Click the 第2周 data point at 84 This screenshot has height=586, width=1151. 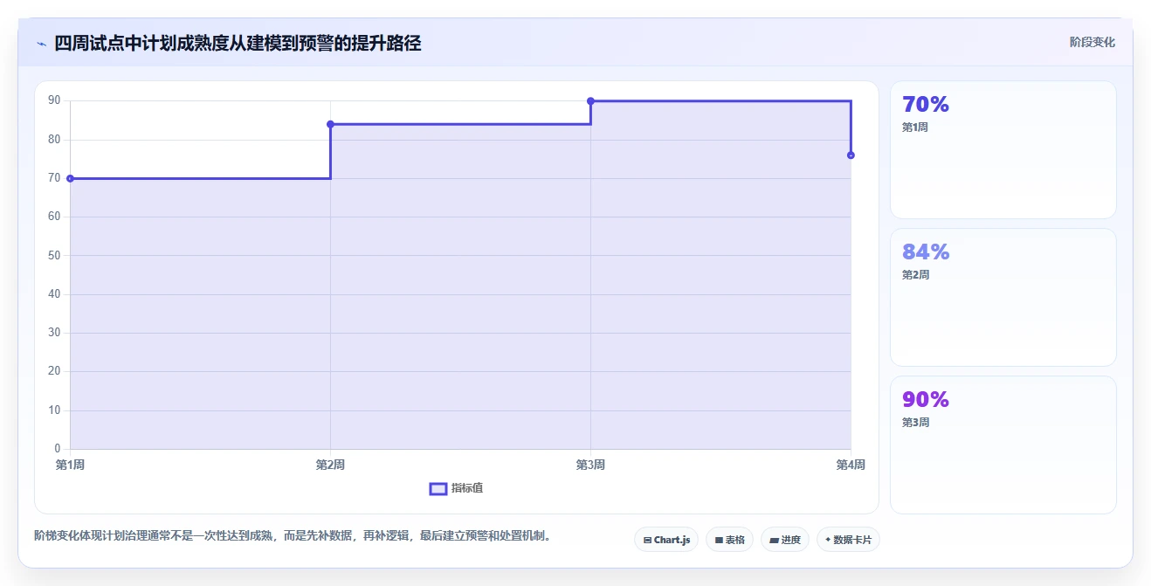pyautogui.click(x=330, y=124)
